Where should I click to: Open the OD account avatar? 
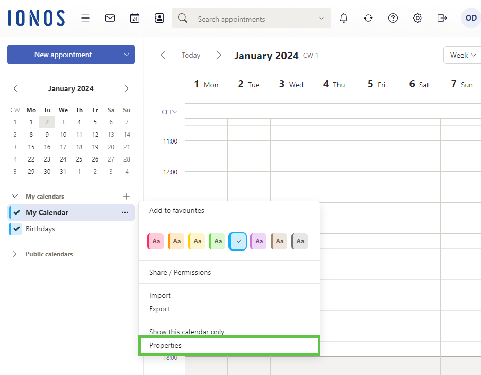(471, 18)
